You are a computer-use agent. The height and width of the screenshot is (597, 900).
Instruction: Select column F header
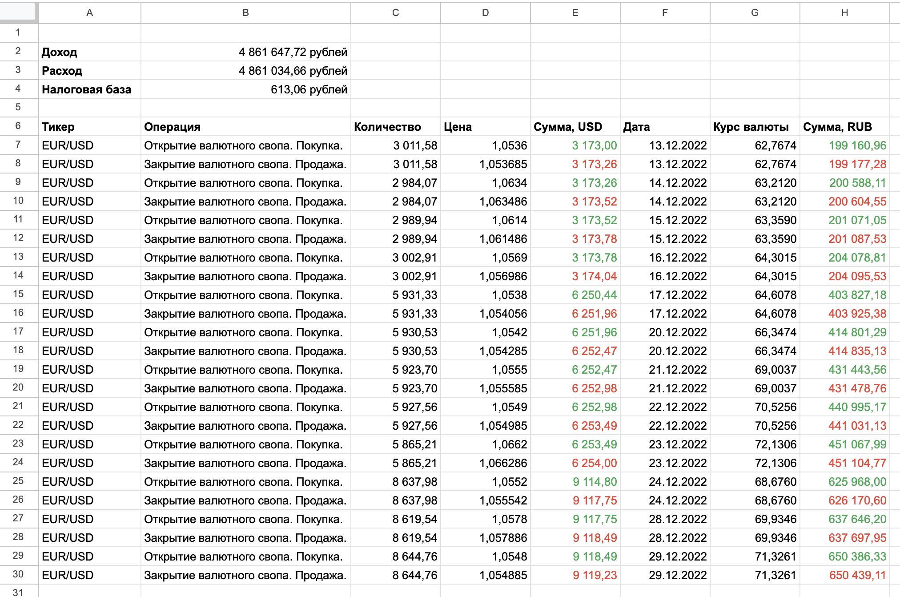coord(665,12)
